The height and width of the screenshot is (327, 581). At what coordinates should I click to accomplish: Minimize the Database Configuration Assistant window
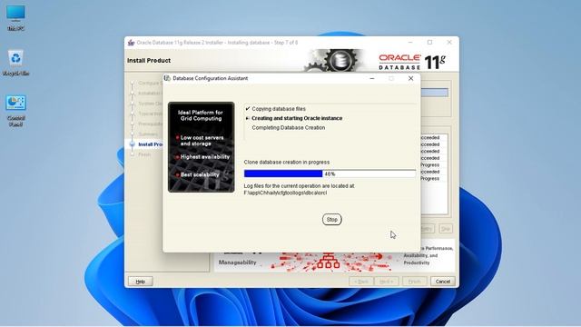point(372,78)
